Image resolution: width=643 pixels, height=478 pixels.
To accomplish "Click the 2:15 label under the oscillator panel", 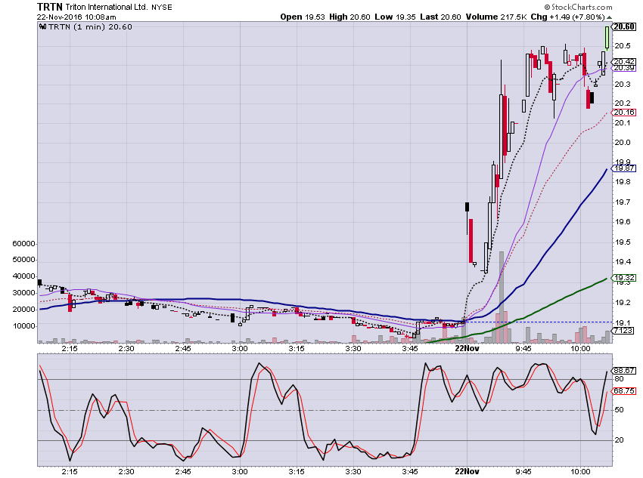I will point(70,471).
